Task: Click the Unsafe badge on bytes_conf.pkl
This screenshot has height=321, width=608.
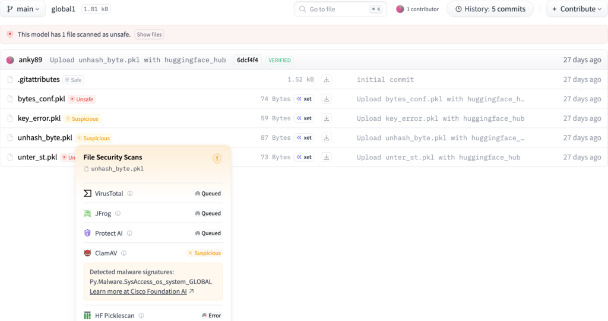Action: (x=82, y=99)
